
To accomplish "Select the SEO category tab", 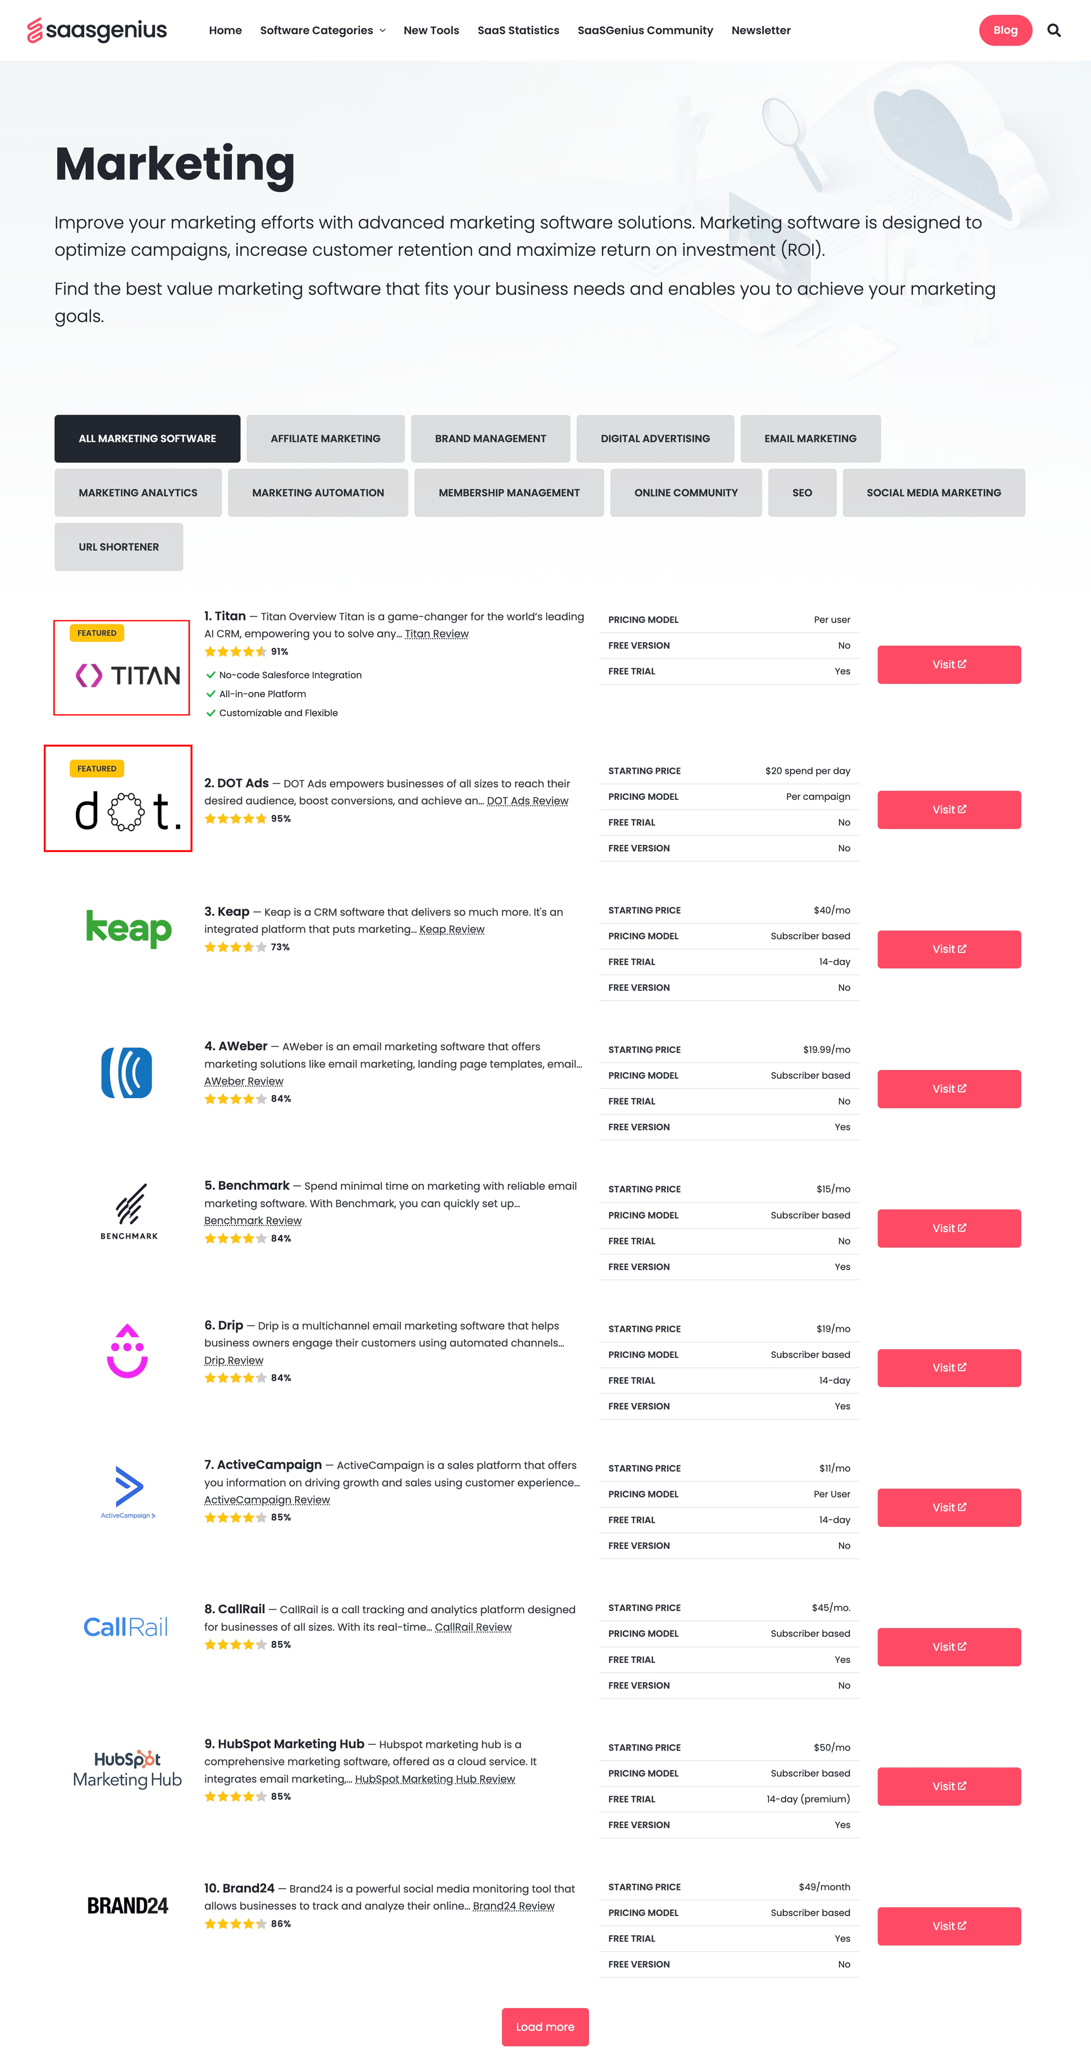I will (x=801, y=493).
